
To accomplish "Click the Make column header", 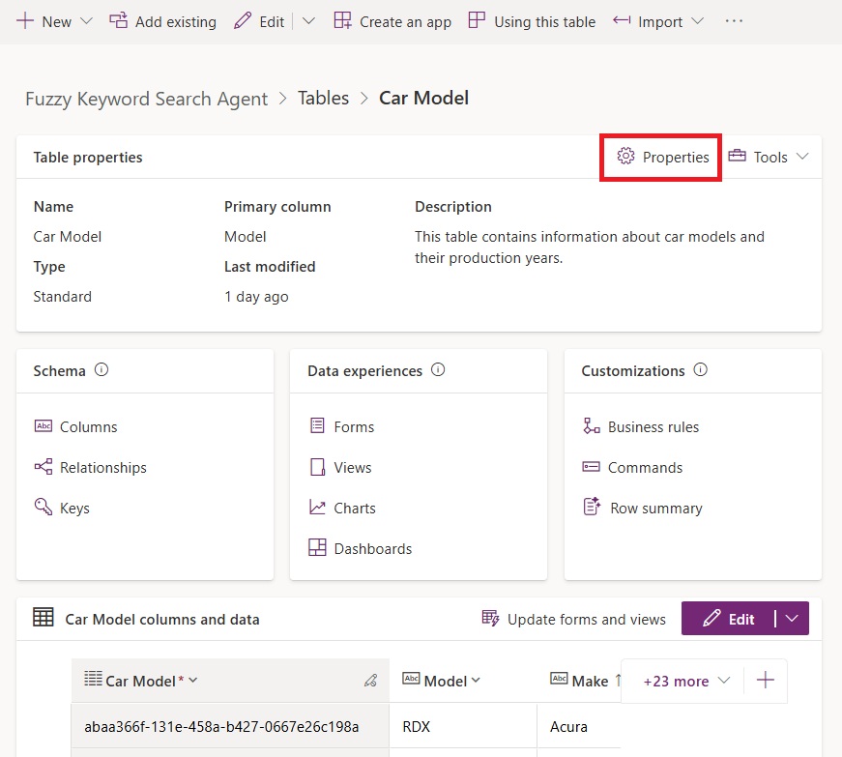I will (x=584, y=681).
